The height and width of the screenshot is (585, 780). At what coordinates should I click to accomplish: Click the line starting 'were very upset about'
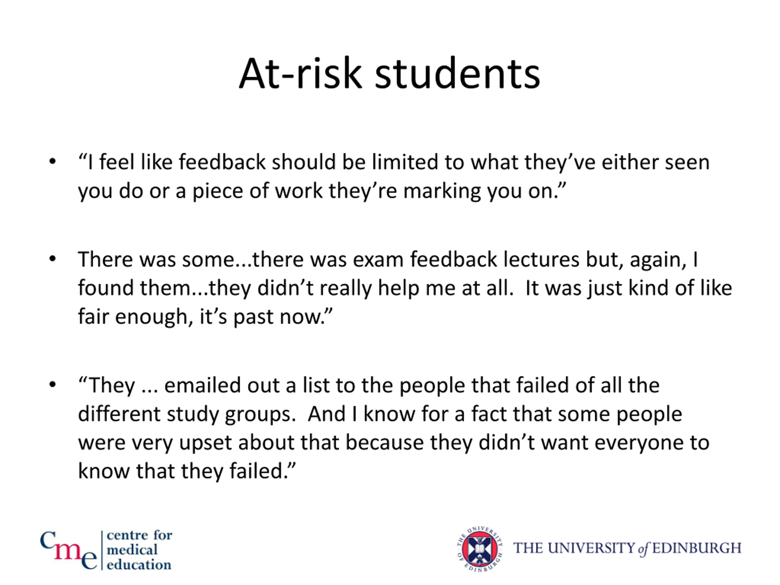(x=393, y=442)
